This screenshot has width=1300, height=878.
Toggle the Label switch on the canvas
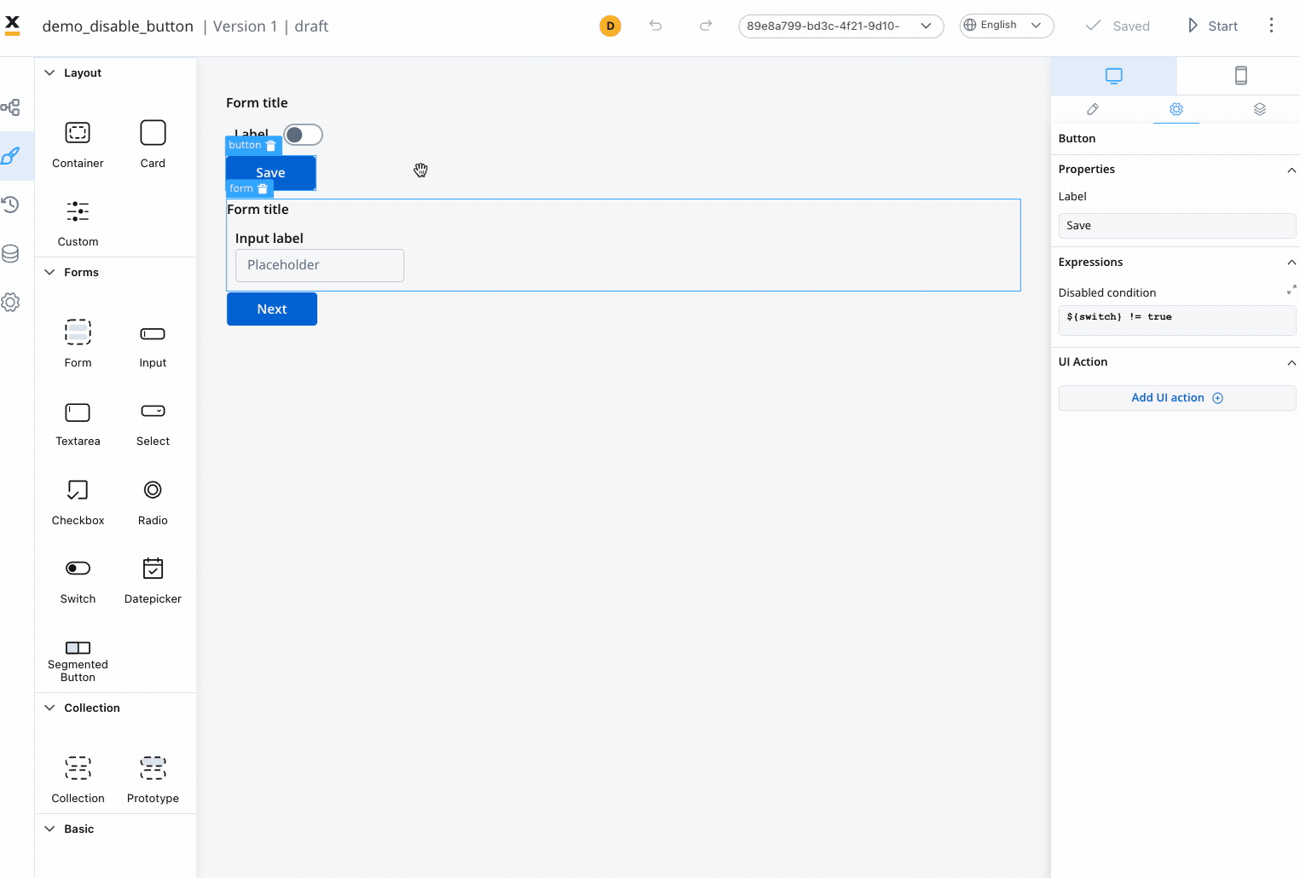[x=303, y=135]
